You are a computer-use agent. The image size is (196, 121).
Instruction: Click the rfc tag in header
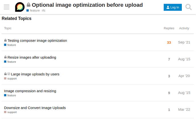coord(43,10)
